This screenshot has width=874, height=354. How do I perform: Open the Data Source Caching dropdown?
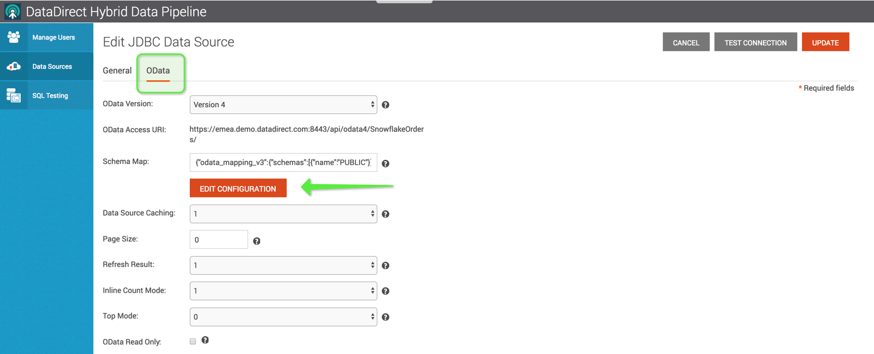pos(283,214)
